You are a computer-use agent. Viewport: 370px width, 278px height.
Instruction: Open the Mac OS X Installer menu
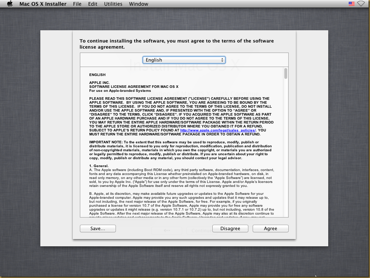[x=43, y=4]
